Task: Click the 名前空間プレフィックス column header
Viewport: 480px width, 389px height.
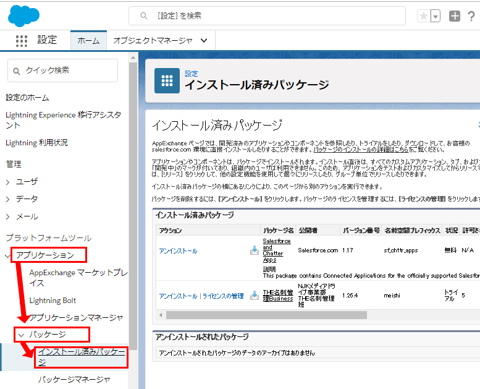Action: pos(412,231)
